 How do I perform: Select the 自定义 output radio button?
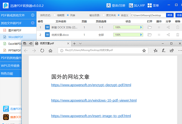[x=119, y=15]
